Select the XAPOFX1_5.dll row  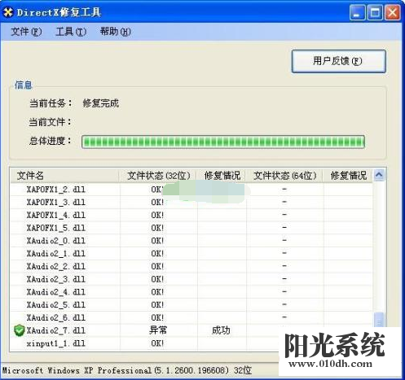click(x=191, y=228)
